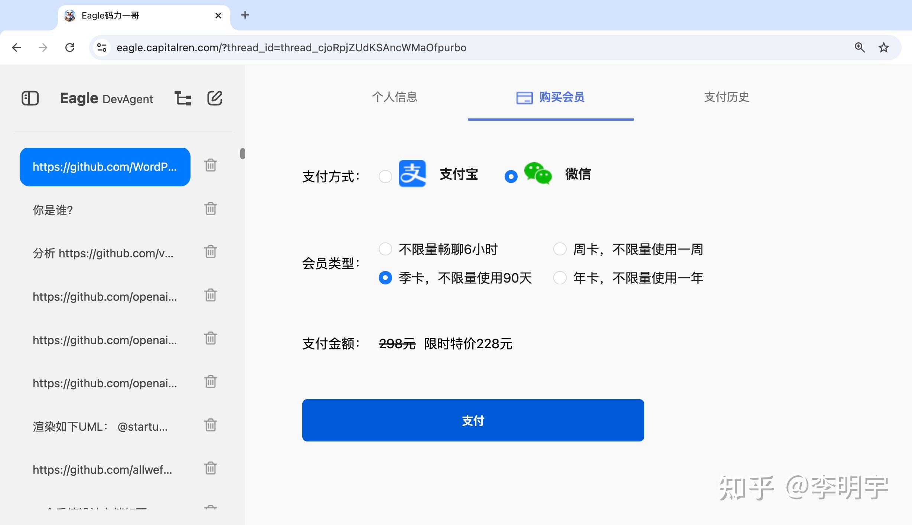Click the blue 支付 payment button
Screen dimensions: 912x525
[472, 420]
